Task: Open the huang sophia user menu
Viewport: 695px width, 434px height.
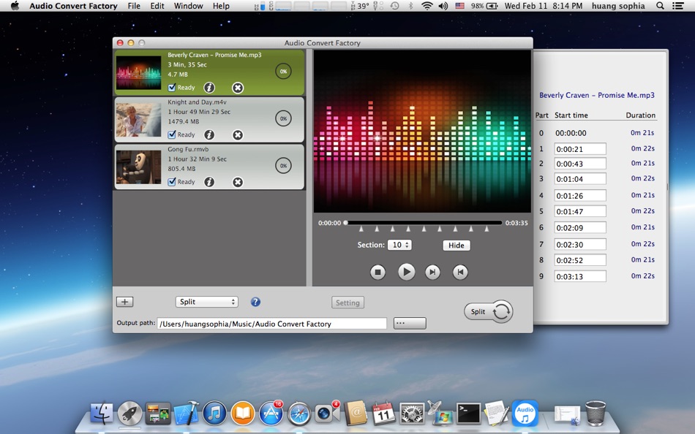Action: click(x=618, y=6)
